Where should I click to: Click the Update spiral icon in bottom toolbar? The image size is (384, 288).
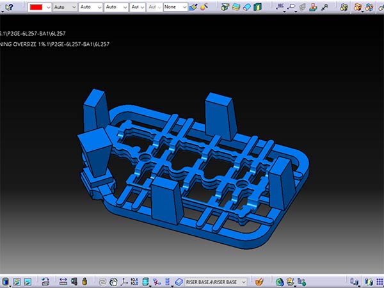102,282
